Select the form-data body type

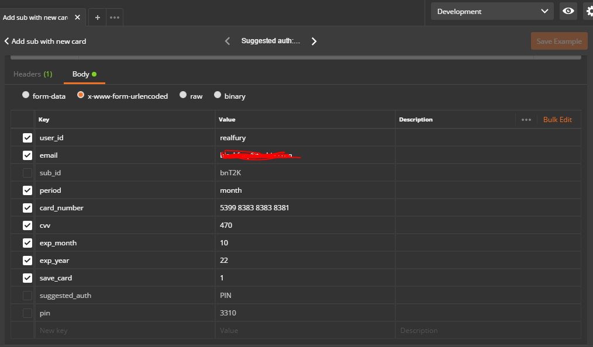pos(25,94)
